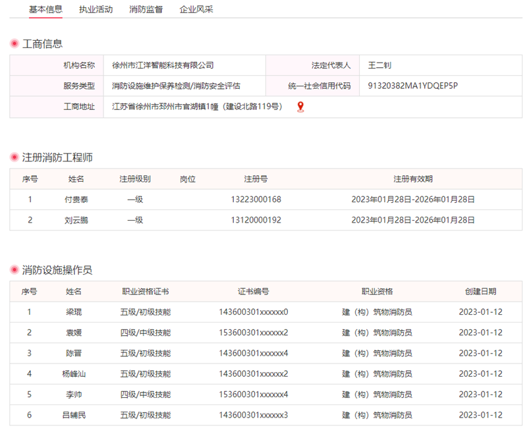This screenshot has width=527, height=434.
Task: Click the 证书编号 column header
Action: point(254,292)
